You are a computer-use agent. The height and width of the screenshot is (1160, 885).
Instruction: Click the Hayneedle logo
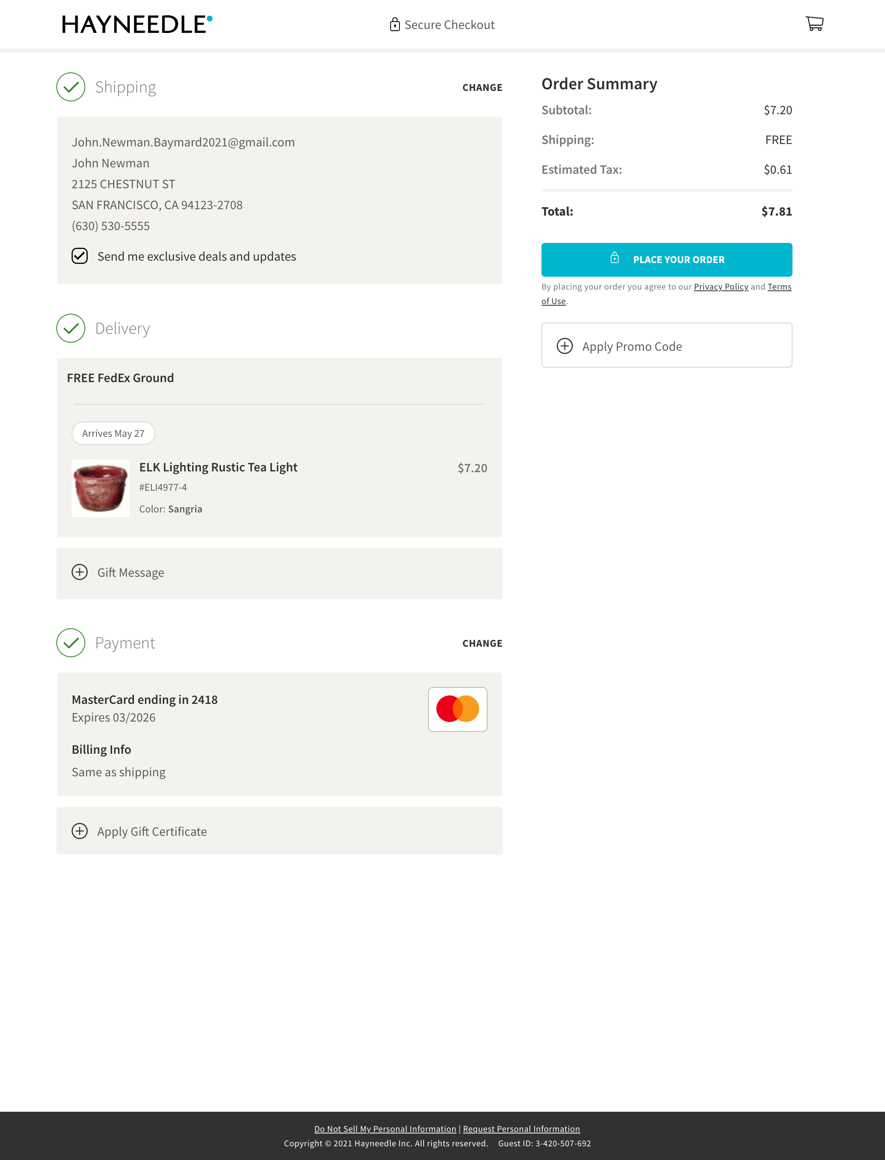(137, 24)
